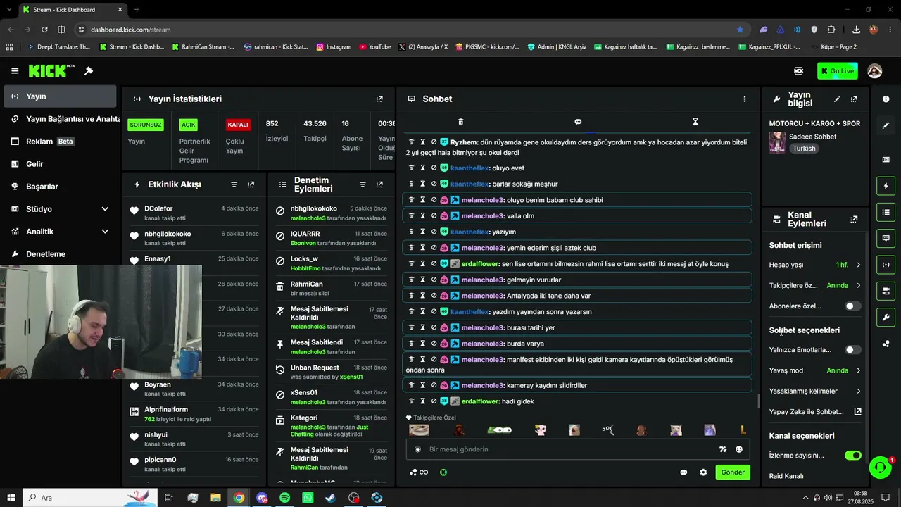Disable İzlenme sayısını switch
901x507 pixels.
852,456
